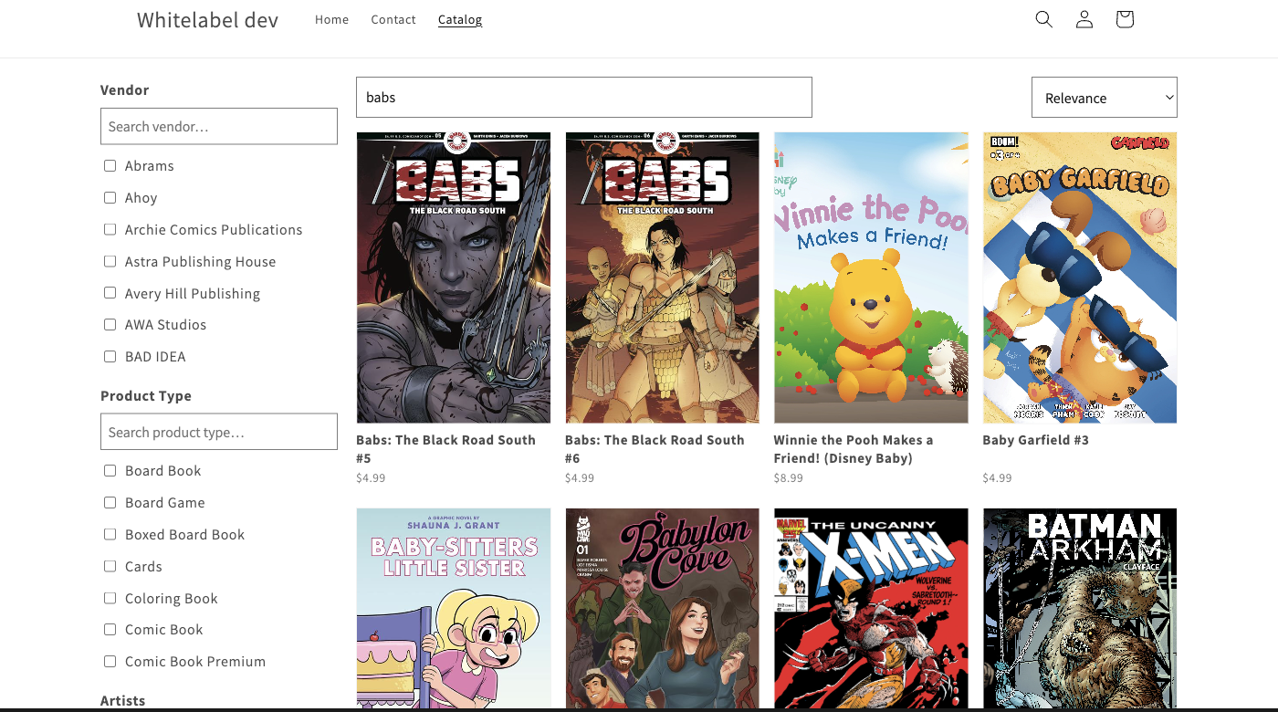The height and width of the screenshot is (712, 1278).
Task: Open Baby Garfield #3 title link
Action: (1035, 440)
